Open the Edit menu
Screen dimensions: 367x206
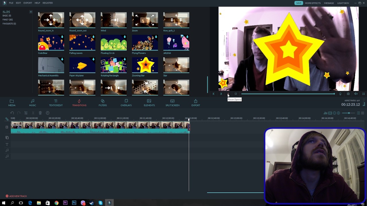point(18,3)
